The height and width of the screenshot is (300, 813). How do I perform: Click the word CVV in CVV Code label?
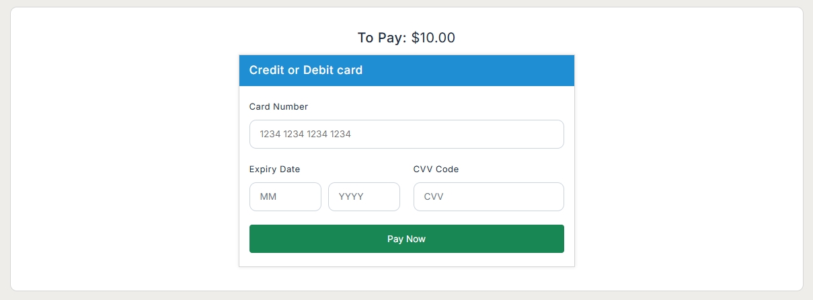click(x=423, y=169)
